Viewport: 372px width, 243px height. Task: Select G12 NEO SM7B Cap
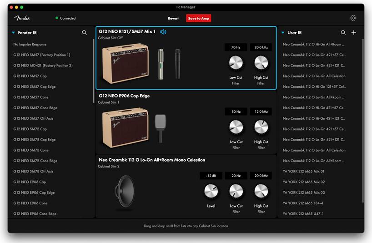[30, 129]
